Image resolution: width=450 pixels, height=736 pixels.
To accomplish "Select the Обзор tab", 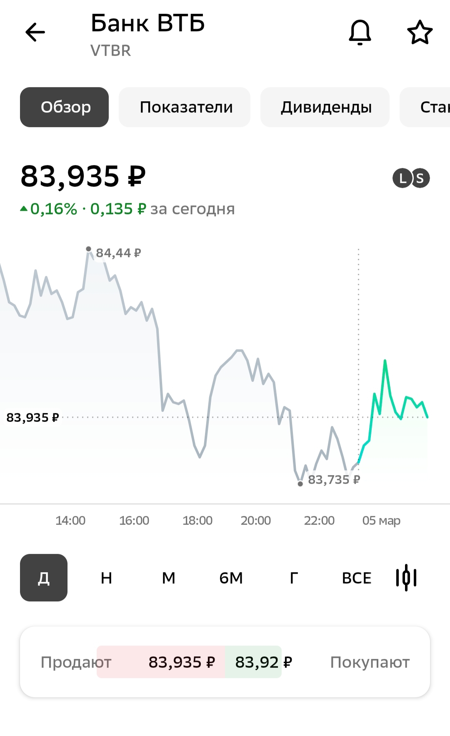I will click(65, 107).
